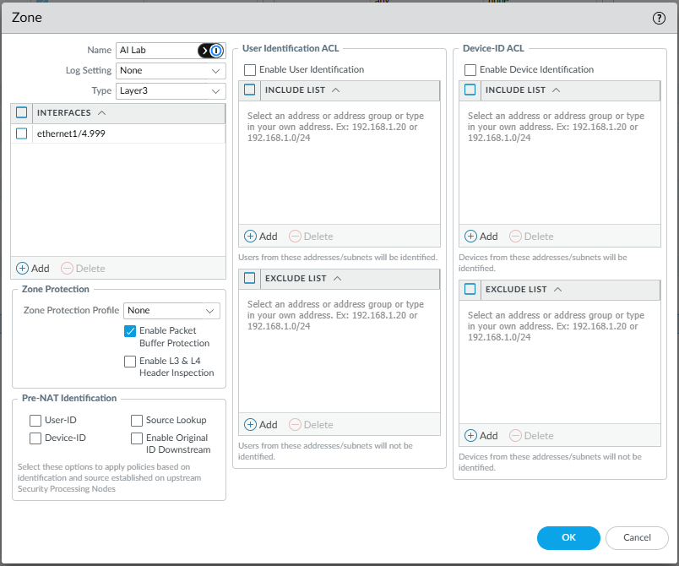Select all in User Identification exclude list
The height and width of the screenshot is (566, 679).
pos(250,278)
